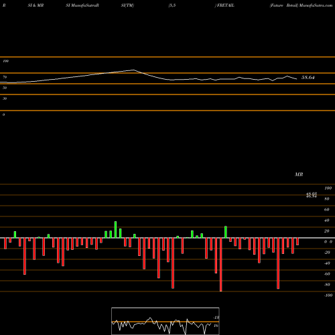
Task: Click the RSI axis label 30
Action: (x=5, y=98)
